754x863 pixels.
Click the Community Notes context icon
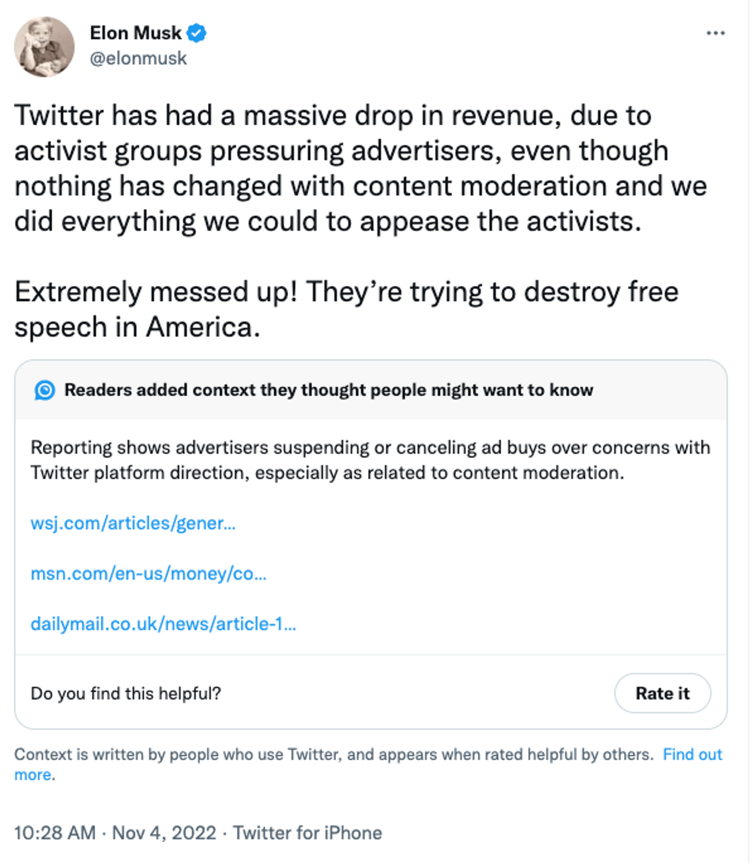tap(45, 390)
